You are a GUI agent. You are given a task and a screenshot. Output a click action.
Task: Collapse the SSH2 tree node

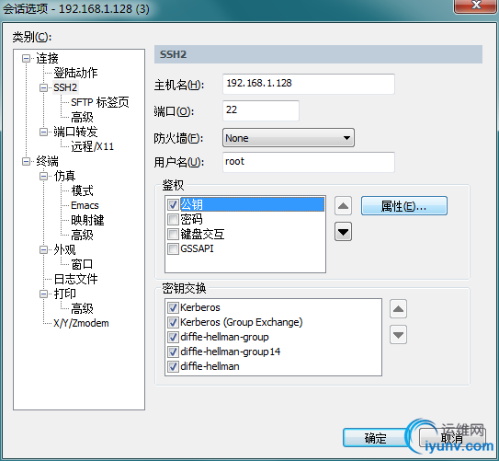point(43,88)
